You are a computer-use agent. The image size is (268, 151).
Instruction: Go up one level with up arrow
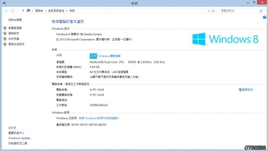click(x=23, y=11)
